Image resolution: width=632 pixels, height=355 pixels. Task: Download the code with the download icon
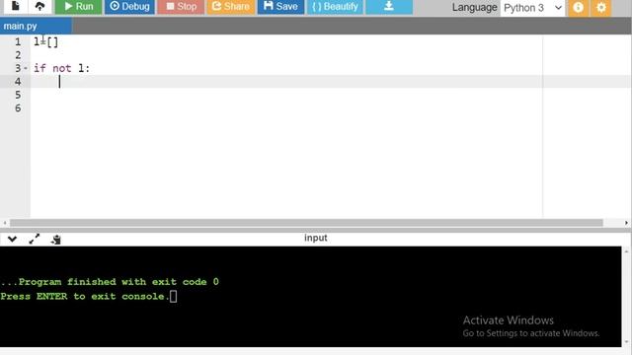point(389,7)
